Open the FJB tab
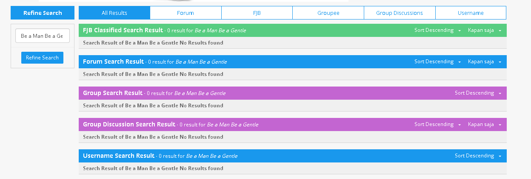This screenshot has height=179, width=531. click(257, 13)
